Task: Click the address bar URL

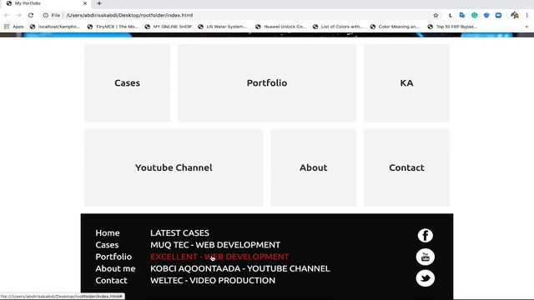Action: [x=129, y=15]
